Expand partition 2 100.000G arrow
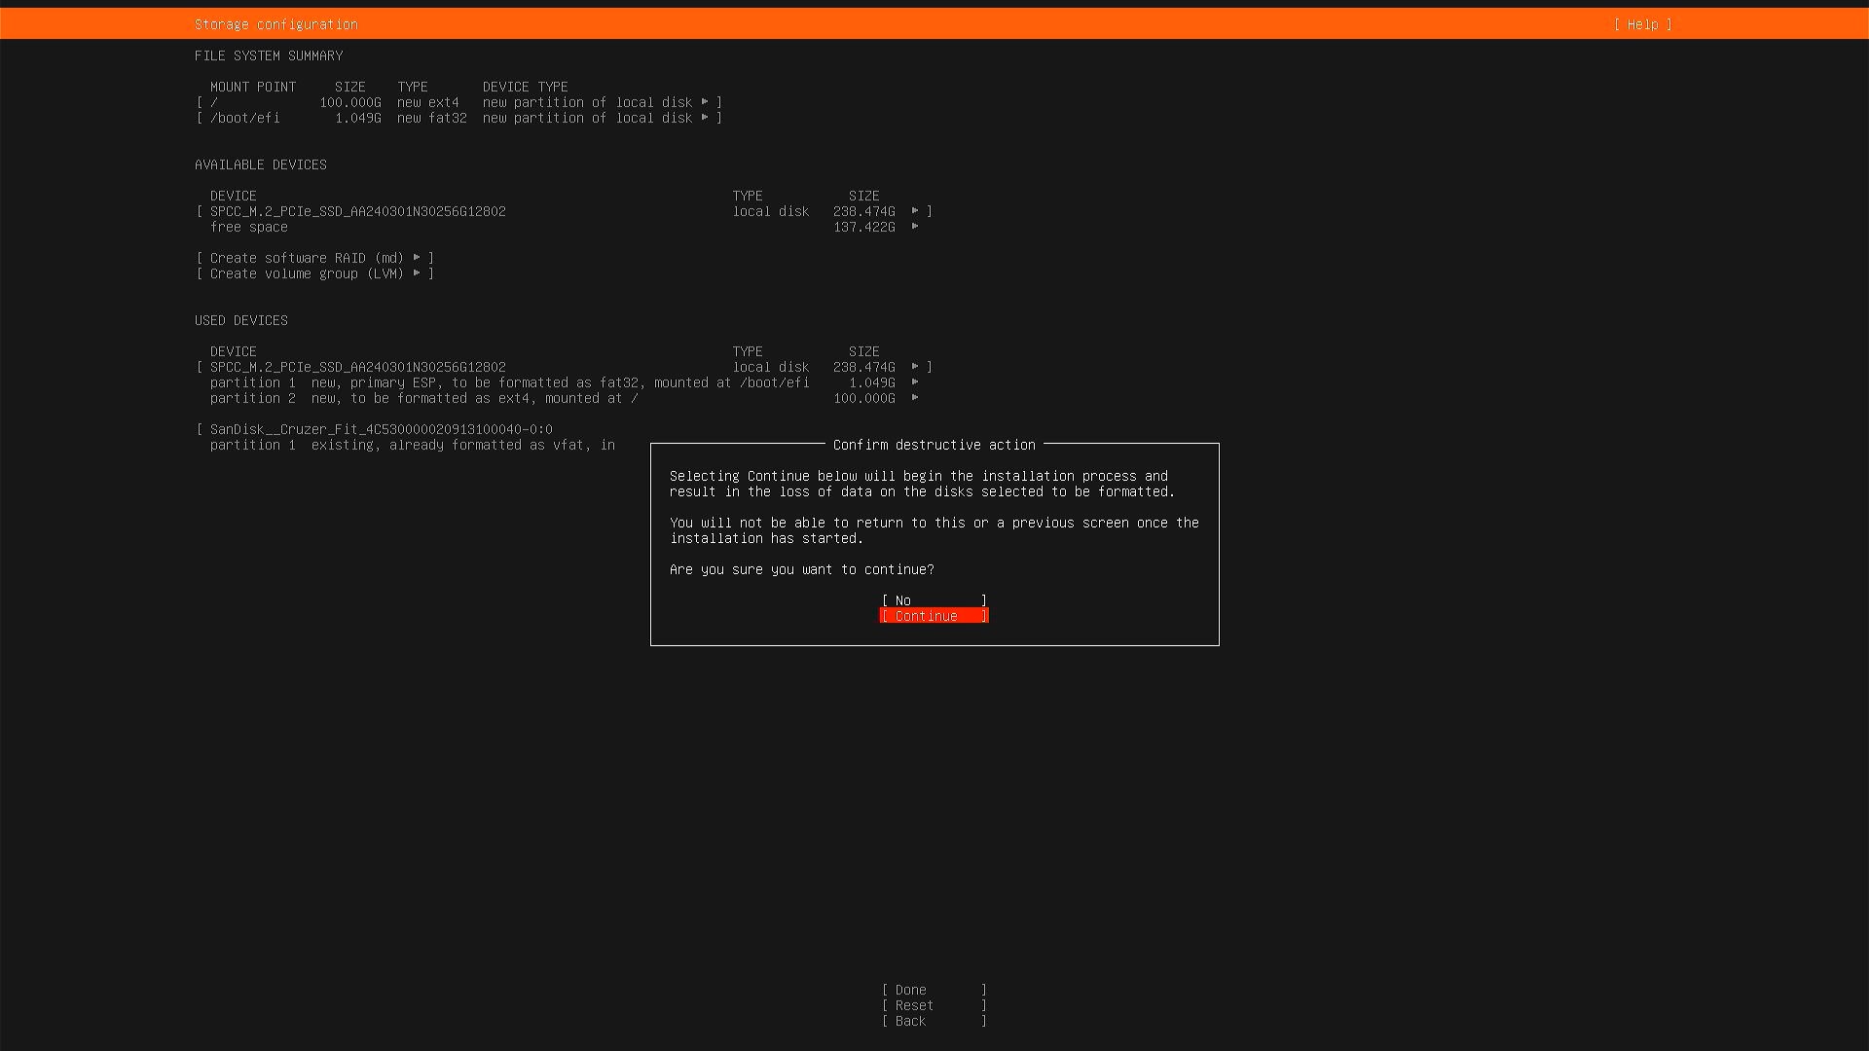Image resolution: width=1869 pixels, height=1051 pixels. point(915,398)
